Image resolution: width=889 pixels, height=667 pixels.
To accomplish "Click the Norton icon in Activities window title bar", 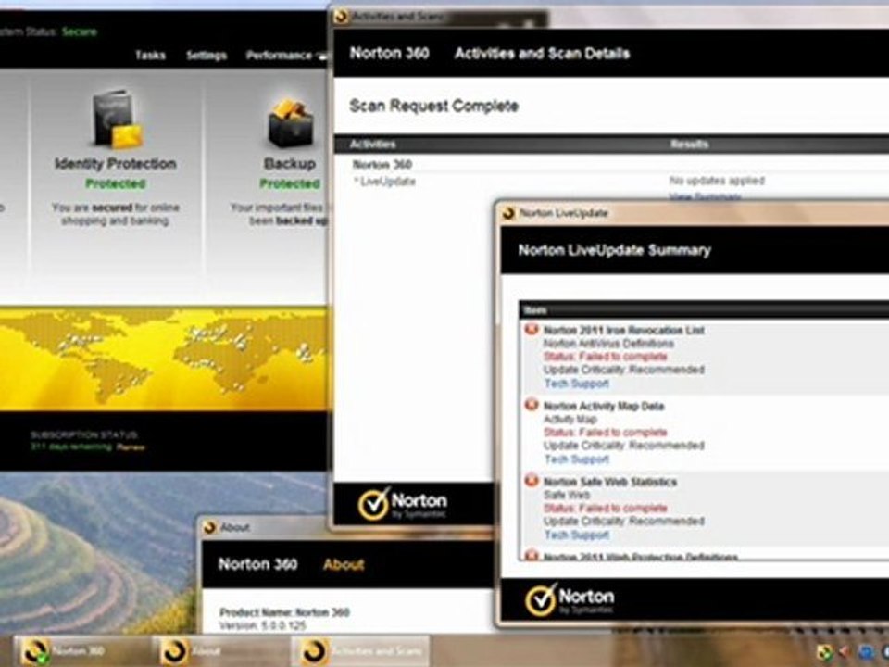I will tap(342, 17).
